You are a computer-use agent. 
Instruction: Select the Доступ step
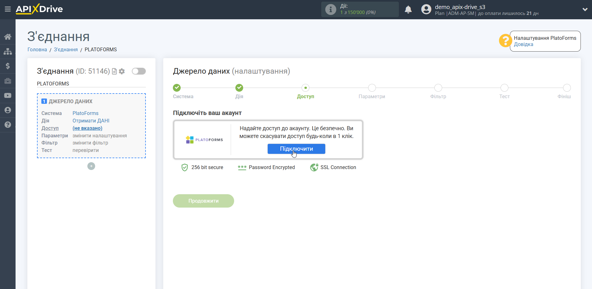point(306,88)
